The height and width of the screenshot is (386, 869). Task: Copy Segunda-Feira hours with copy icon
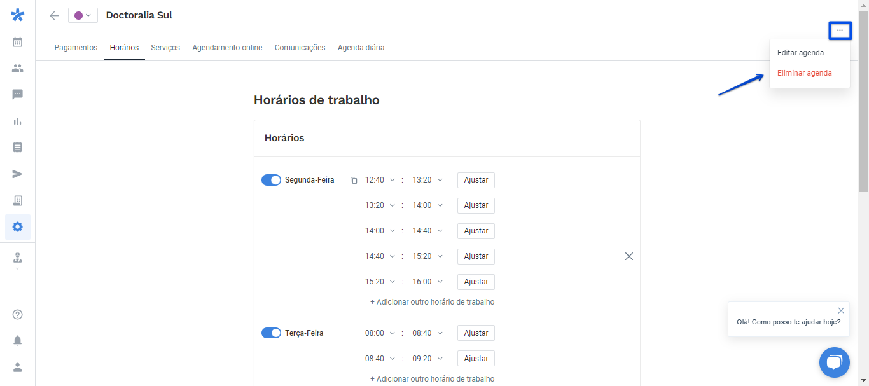pos(354,180)
